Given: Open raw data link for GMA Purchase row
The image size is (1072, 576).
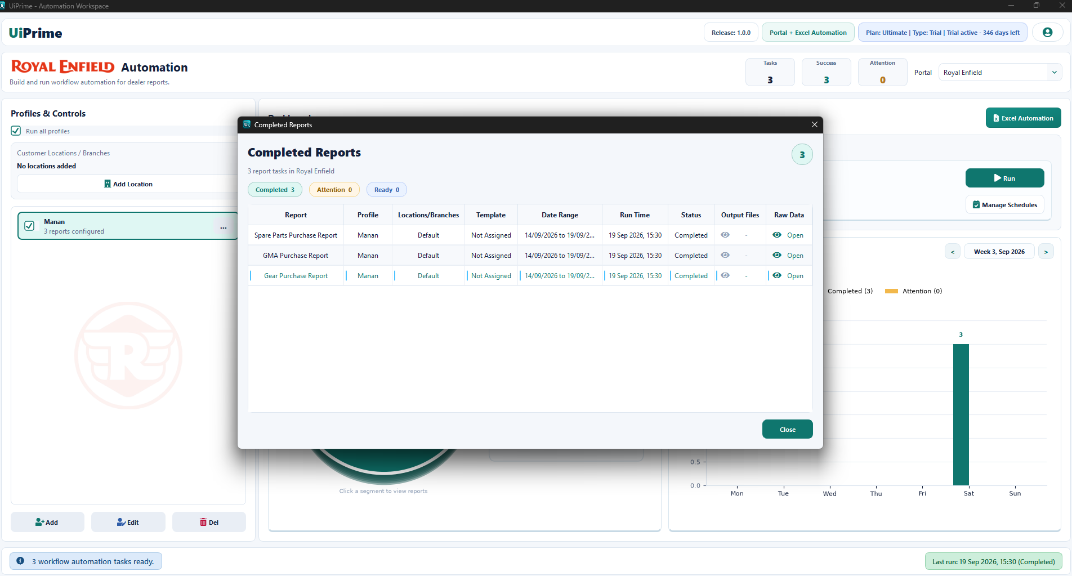Looking at the screenshot, I should click(x=795, y=256).
